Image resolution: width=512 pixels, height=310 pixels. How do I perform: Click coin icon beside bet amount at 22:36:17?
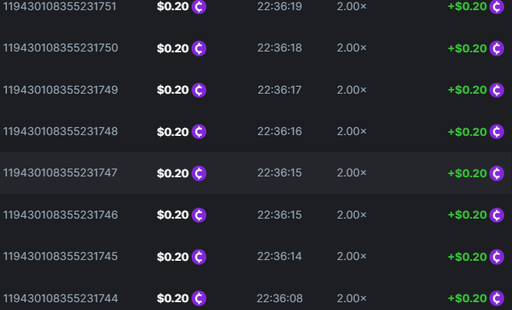click(x=199, y=90)
